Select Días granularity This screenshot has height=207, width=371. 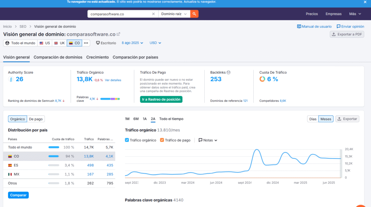313,119
